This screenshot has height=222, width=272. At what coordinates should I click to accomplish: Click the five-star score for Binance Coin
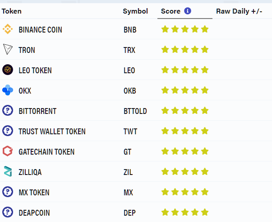coord(185,29)
